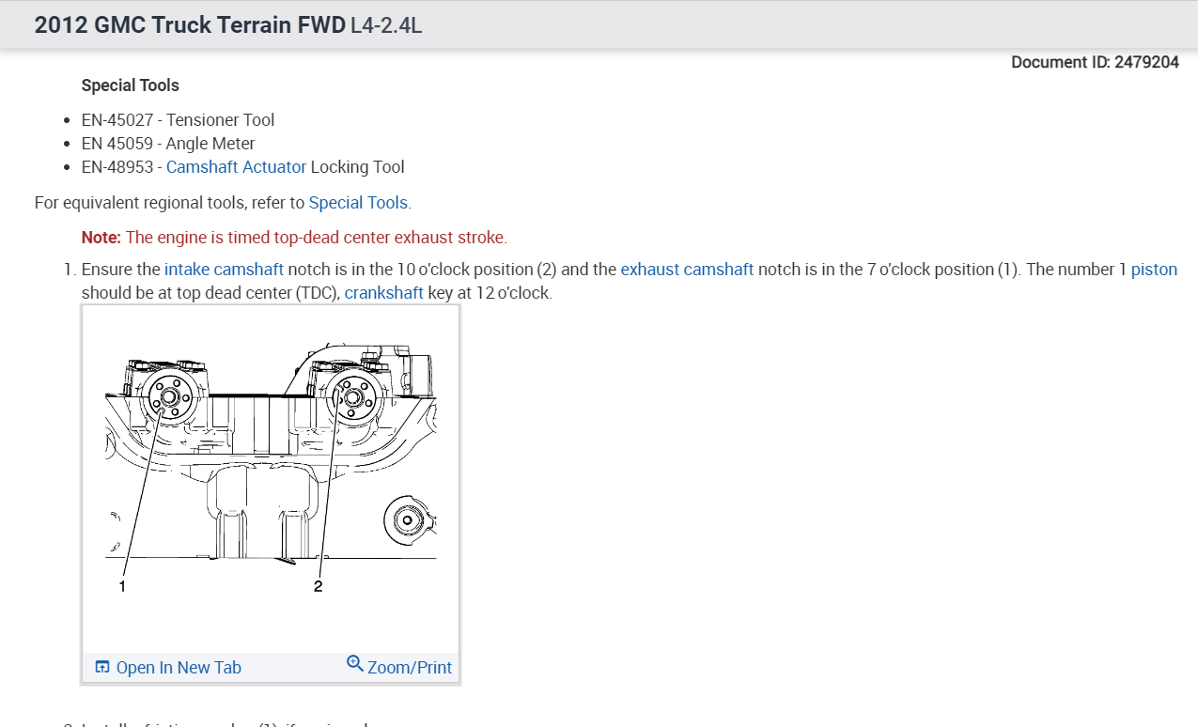
Task: Click the 2012 GMC Truck Terrain FWD title
Action: tap(190, 25)
